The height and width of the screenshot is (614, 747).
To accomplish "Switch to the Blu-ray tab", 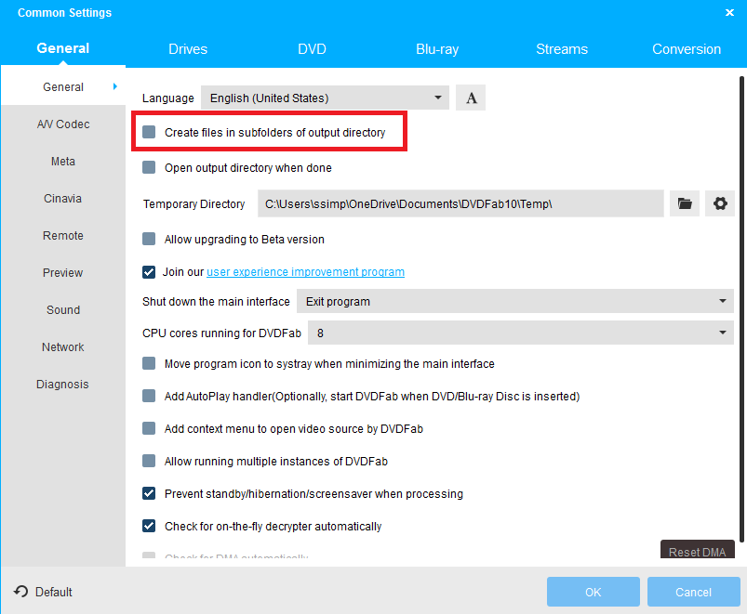I will tap(437, 49).
